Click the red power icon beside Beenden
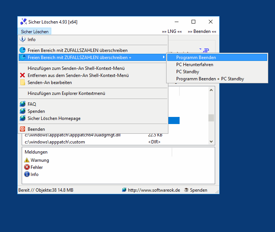Image resolution: width=275 pixels, height=232 pixels. coord(22,129)
